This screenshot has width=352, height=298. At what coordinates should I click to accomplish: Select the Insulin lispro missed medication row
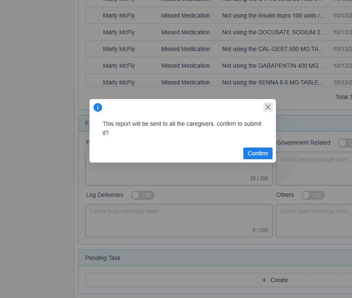pos(273,15)
